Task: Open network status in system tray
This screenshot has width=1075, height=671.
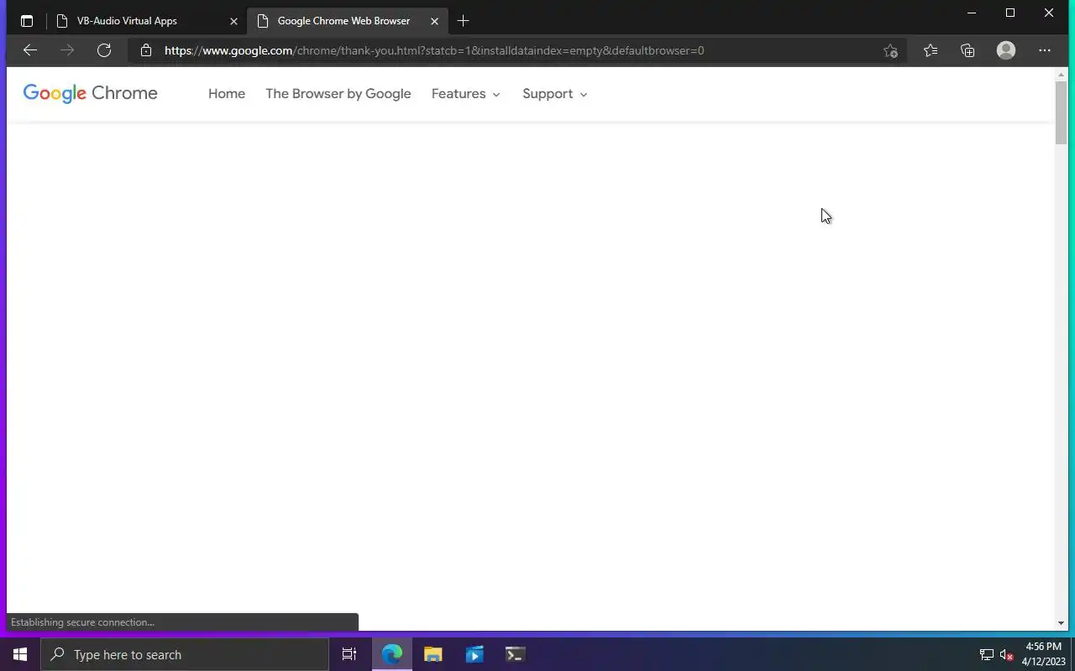Action: pos(987,655)
